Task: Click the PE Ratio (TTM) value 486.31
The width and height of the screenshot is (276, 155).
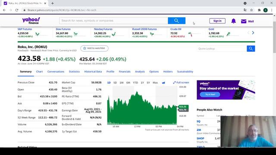Action: pyautogui.click(x=97, y=96)
